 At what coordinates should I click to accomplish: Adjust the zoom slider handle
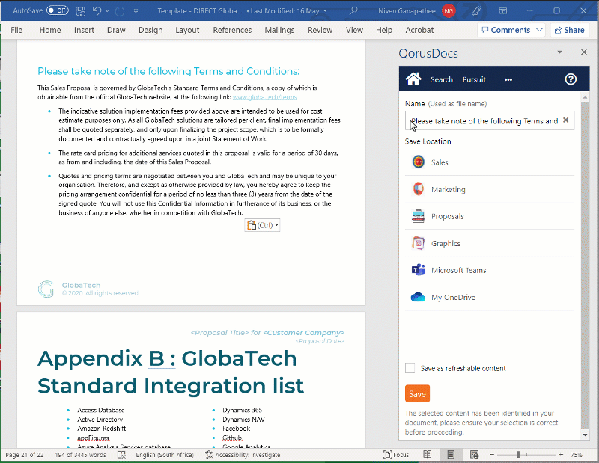[518, 454]
